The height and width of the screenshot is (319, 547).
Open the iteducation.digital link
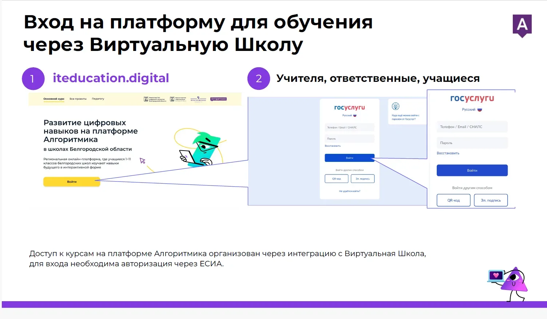[x=111, y=78]
